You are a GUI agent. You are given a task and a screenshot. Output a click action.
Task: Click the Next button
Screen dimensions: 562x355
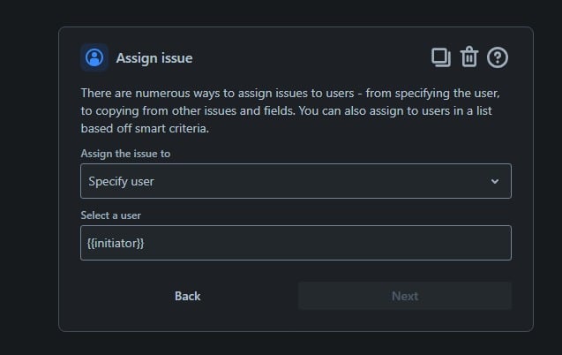click(405, 296)
